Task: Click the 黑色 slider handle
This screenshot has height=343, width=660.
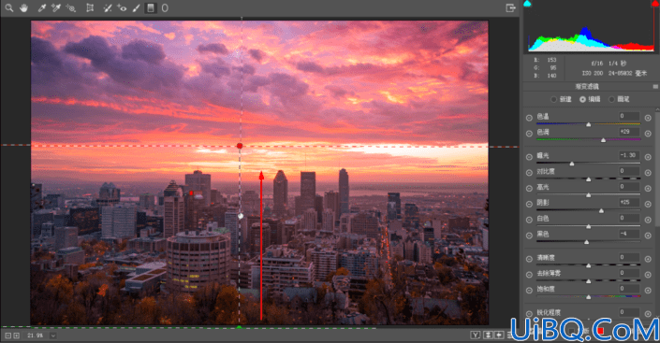Action: pyautogui.click(x=586, y=242)
